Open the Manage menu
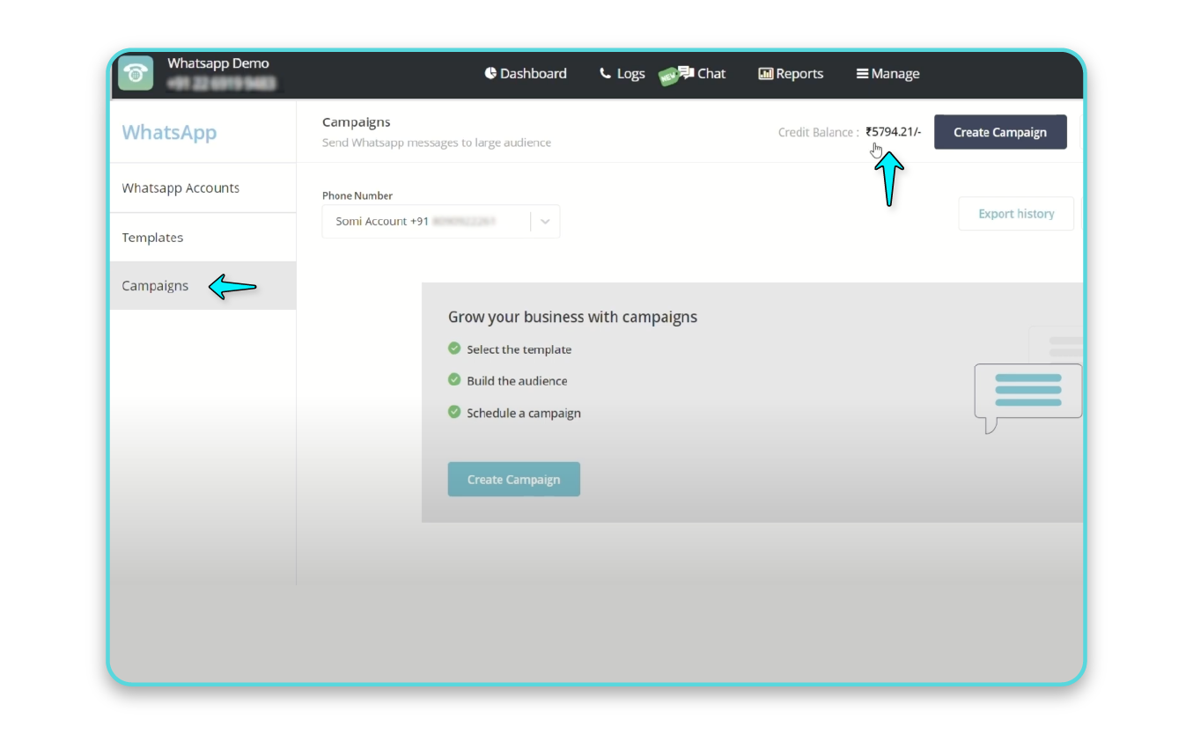 pos(887,73)
